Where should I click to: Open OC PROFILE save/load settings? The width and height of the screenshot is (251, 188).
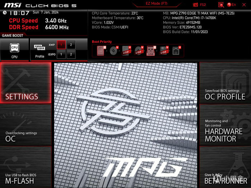click(x=225, y=83)
